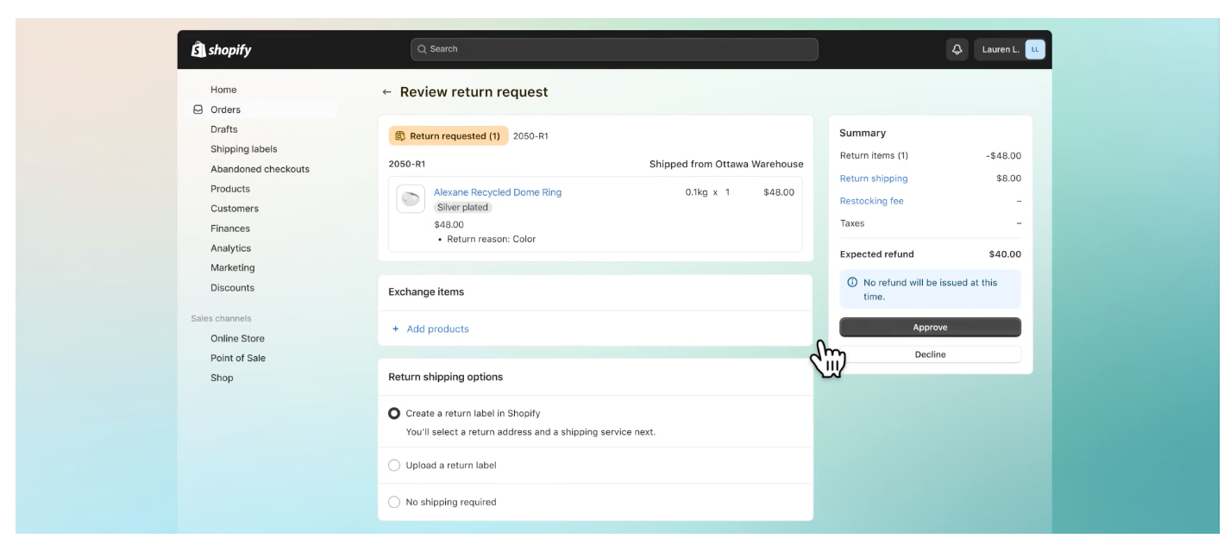Open the notifications bell
The height and width of the screenshot is (551, 1230).
(x=957, y=49)
